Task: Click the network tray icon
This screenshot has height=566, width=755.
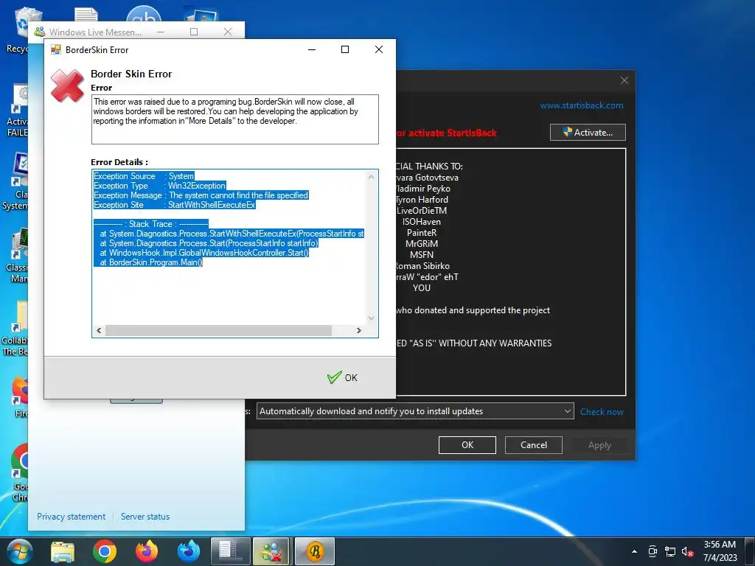Action: pos(669,551)
